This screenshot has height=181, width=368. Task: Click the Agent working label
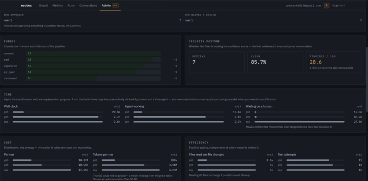tap(135, 106)
